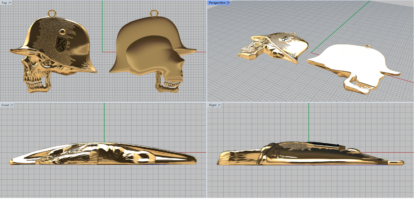Open the Front viewport dropdown arrow
The width and height of the screenshot is (414, 200).
12,105
